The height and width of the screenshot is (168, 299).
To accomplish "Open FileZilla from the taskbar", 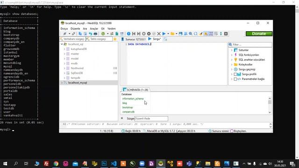I will pyautogui.click(x=46, y=163).
